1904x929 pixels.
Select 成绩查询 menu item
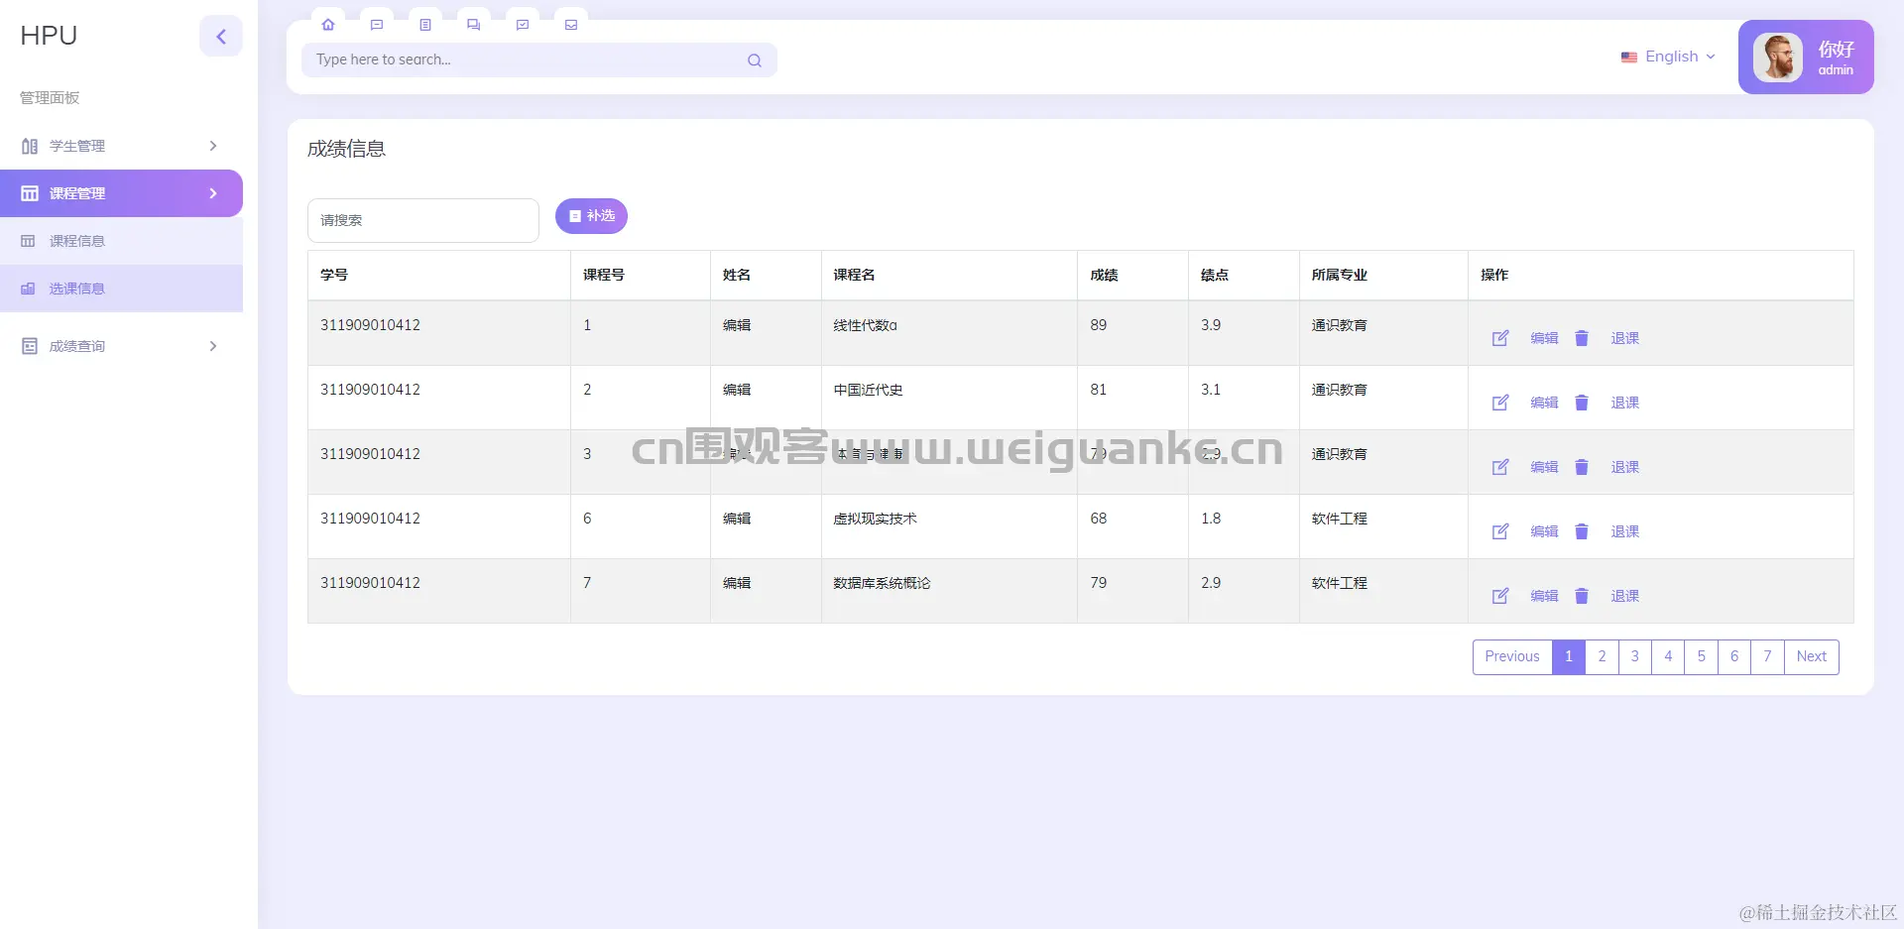[x=121, y=346]
